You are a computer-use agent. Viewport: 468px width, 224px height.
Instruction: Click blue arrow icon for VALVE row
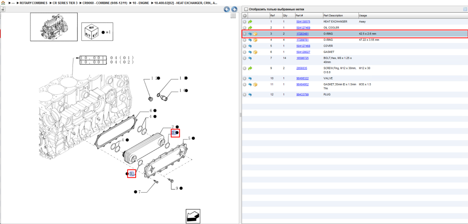coord(250,79)
